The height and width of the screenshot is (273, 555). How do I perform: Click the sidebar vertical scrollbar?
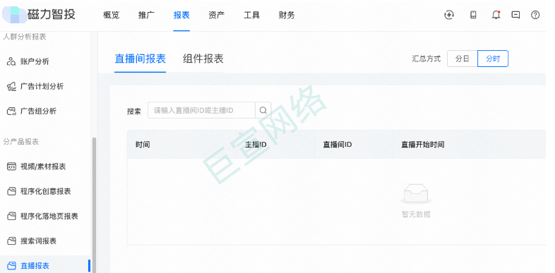[94, 205]
